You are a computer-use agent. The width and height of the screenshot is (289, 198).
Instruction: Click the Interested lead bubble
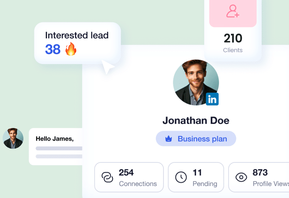(78, 43)
